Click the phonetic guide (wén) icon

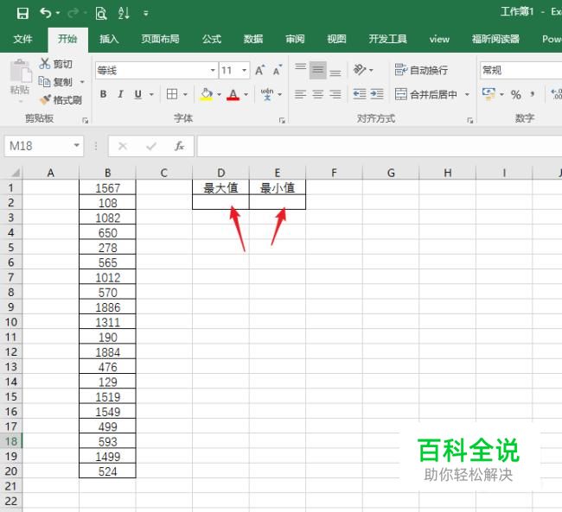point(267,94)
